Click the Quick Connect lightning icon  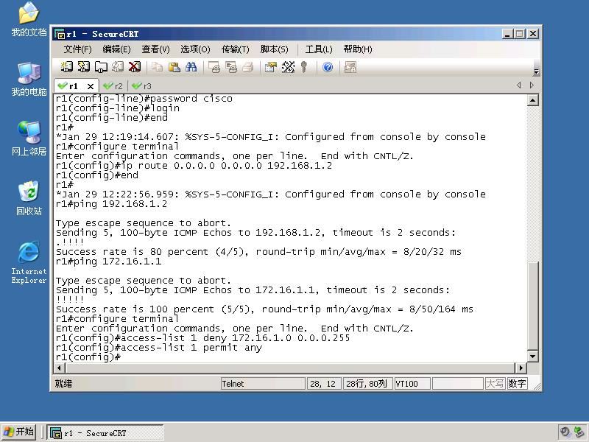[x=84, y=67]
